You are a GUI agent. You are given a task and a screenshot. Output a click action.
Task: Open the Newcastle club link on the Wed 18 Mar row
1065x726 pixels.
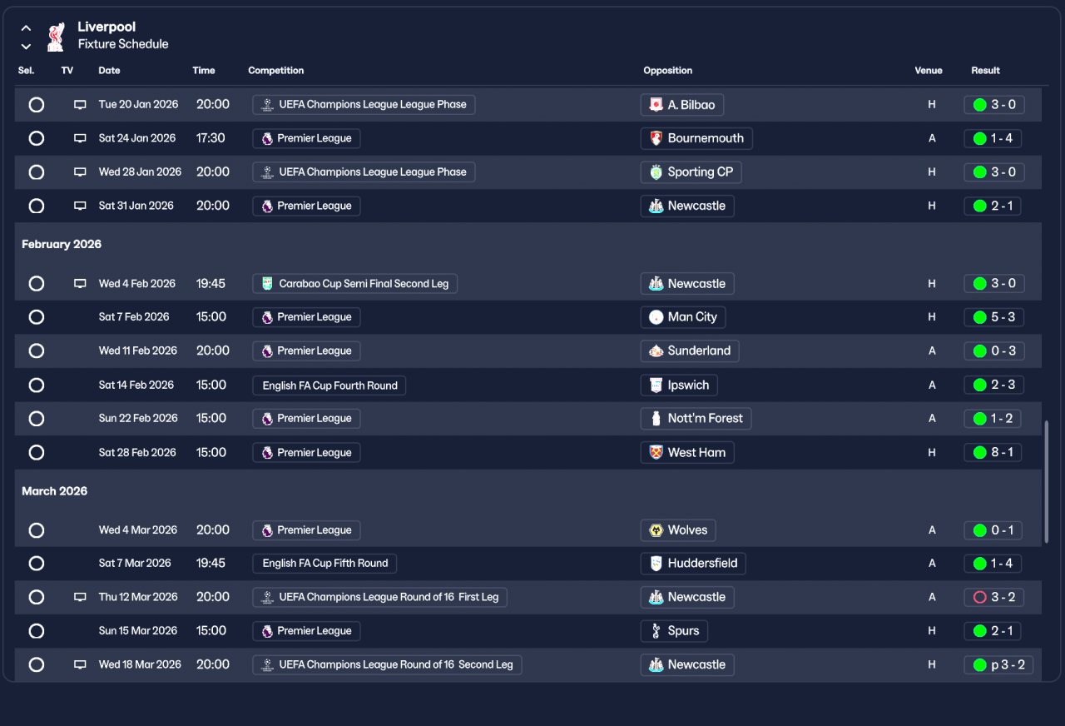point(687,664)
